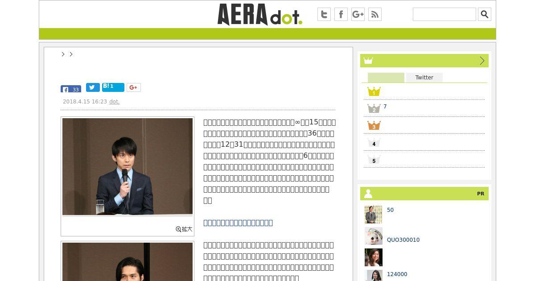Expand ranking panel with the arrow chevron
The height and width of the screenshot is (281, 535).
(x=482, y=61)
